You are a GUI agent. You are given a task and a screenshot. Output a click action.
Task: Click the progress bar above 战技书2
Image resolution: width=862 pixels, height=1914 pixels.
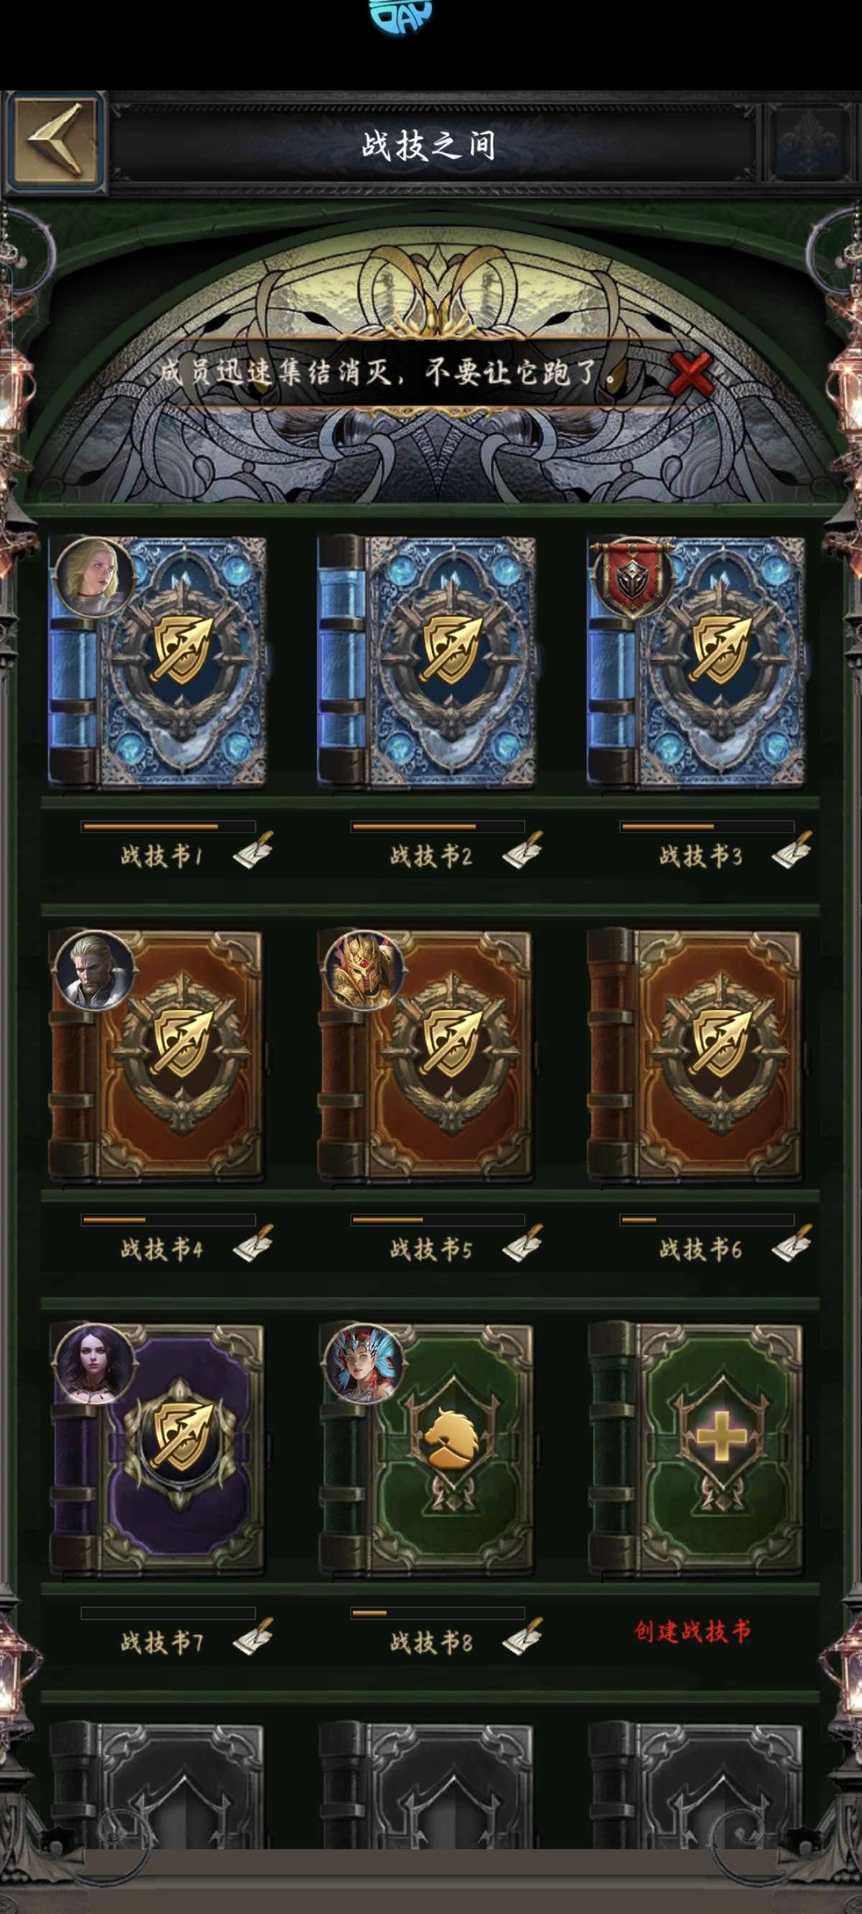pos(437,826)
